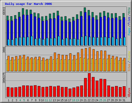Click the KBytes legend label
Screen dimensions: 132x103
129,92
